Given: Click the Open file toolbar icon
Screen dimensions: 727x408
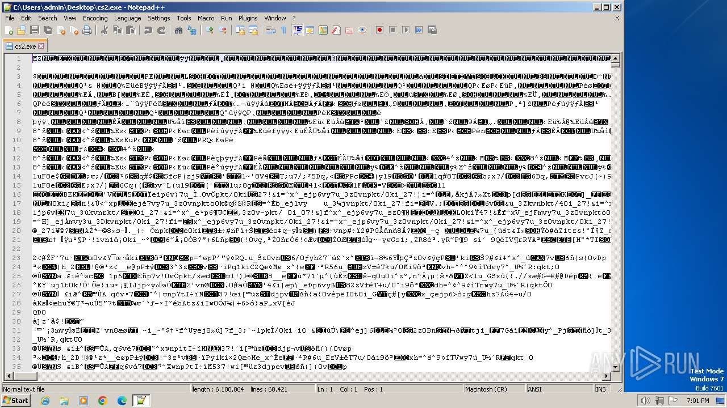Looking at the screenshot, I should pyautogui.click(x=22, y=30).
